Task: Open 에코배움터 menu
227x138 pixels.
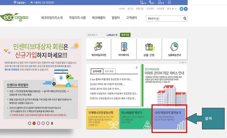Action: pyautogui.click(x=99, y=18)
